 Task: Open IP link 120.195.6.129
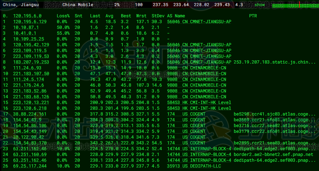click(x=30, y=21)
